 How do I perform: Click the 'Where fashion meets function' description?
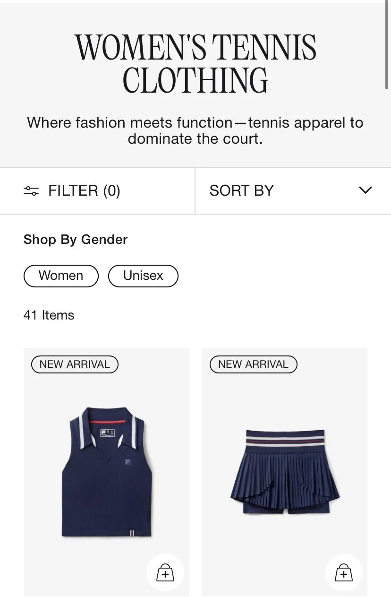tap(195, 130)
